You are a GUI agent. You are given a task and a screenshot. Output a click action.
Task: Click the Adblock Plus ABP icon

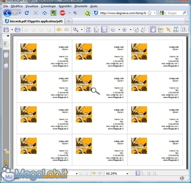tap(63, 13)
